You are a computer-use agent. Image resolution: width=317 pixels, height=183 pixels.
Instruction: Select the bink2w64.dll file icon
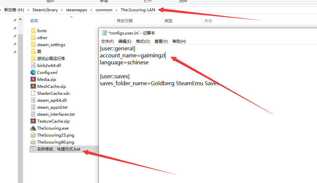tap(33, 66)
